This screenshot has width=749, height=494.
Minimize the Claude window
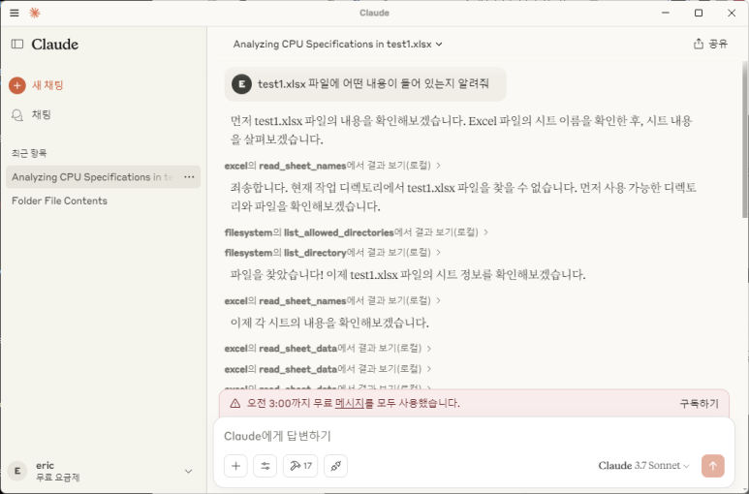666,13
